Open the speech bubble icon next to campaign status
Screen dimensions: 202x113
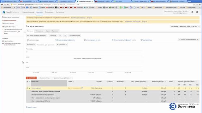point(82,88)
